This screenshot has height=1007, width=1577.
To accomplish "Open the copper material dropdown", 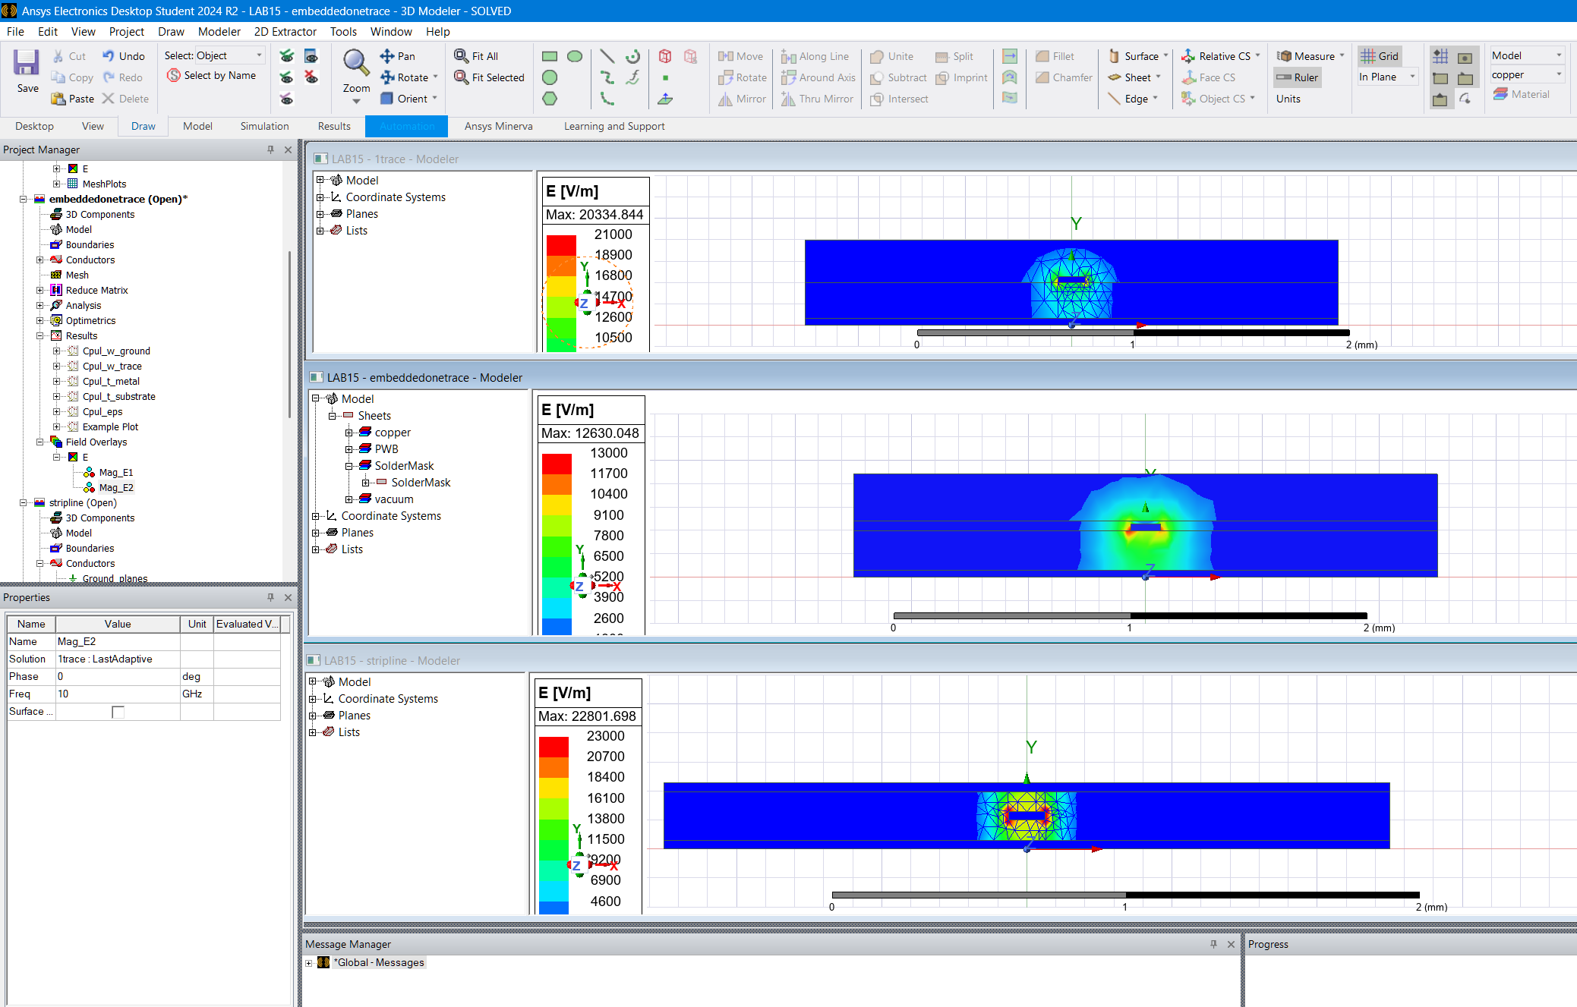I will pyautogui.click(x=1559, y=74).
